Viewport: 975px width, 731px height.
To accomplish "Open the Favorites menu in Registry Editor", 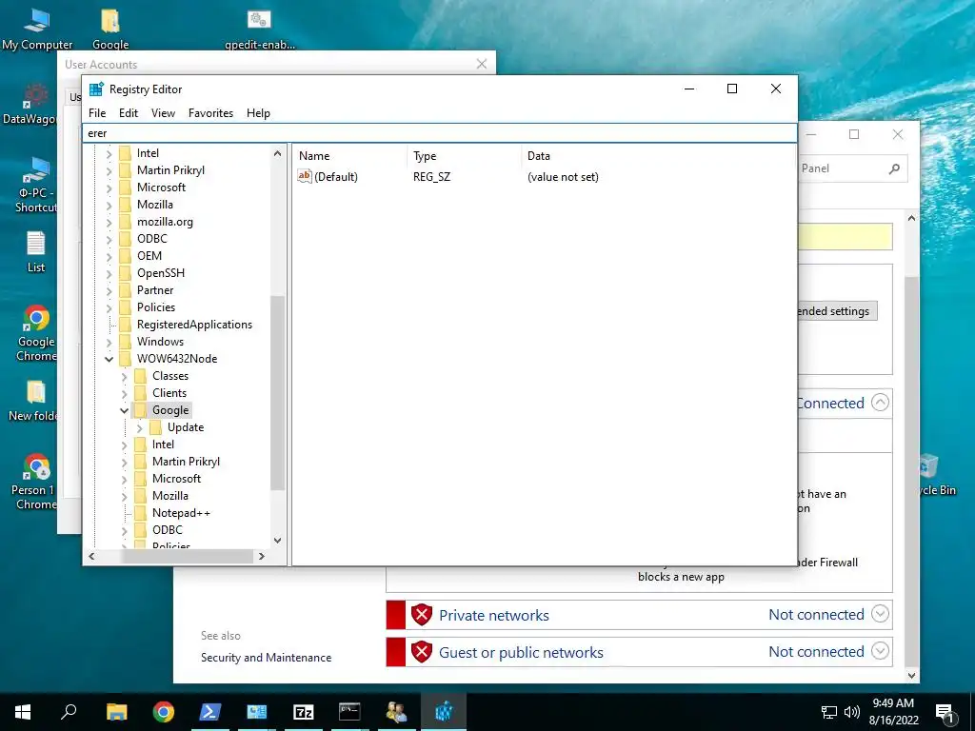I will [x=210, y=113].
